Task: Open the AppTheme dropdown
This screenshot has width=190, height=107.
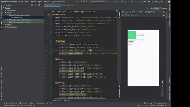Action: [151, 12]
